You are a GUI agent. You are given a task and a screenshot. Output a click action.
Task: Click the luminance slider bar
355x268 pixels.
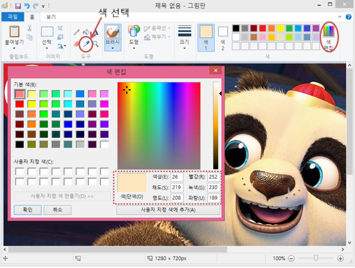(215, 126)
